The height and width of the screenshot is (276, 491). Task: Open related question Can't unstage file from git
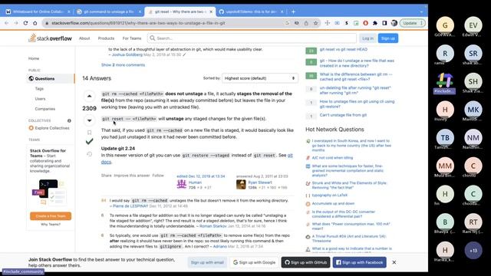click(x=343, y=115)
